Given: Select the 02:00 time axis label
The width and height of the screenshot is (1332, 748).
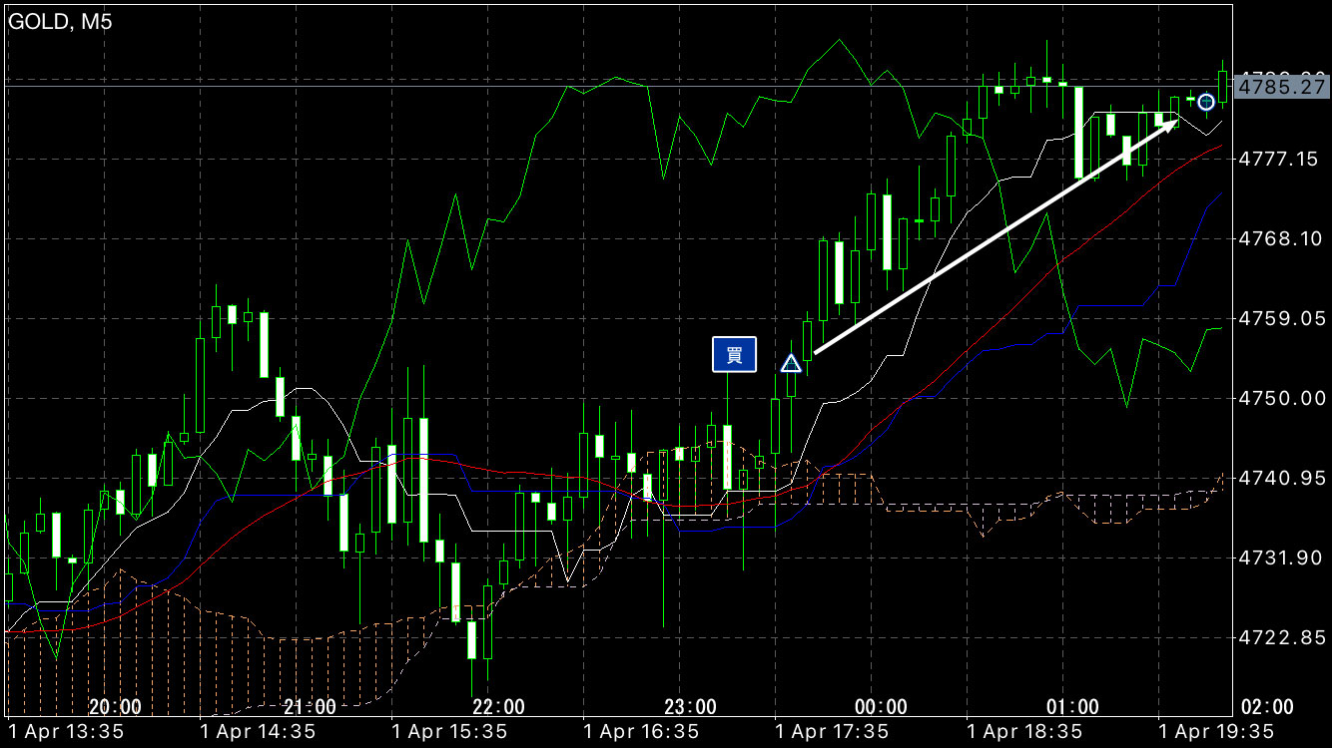Looking at the screenshot, I should point(1267,707).
